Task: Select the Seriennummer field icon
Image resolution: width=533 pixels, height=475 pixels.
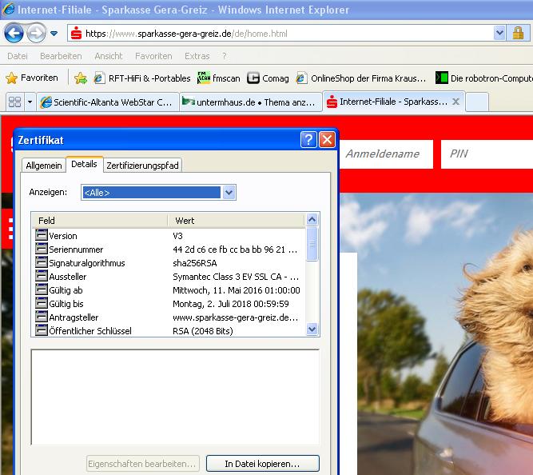Action: pyautogui.click(x=41, y=249)
